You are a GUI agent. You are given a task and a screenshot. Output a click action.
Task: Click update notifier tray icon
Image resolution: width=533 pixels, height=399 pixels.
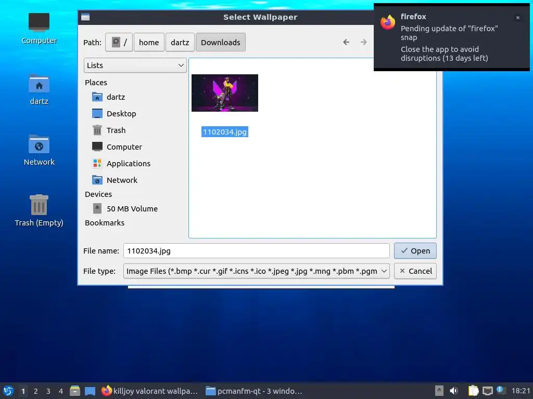point(500,390)
